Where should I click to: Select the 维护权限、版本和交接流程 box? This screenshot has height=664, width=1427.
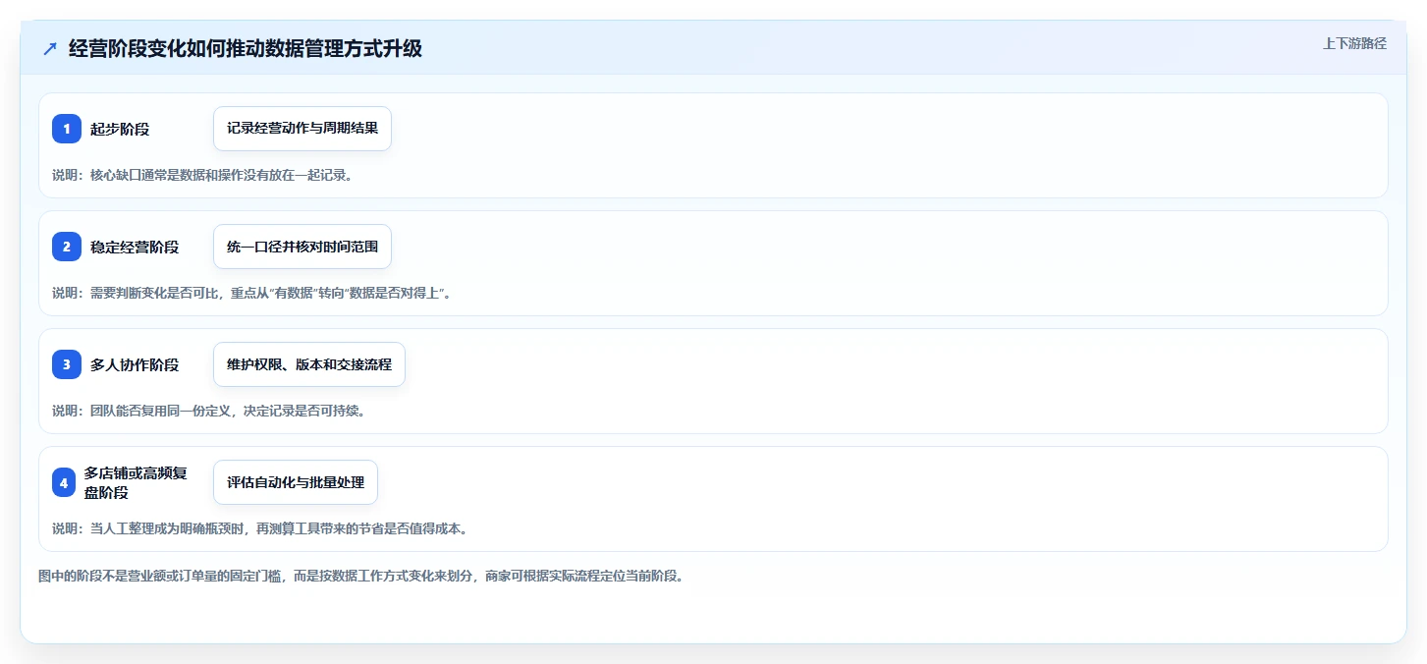coord(309,364)
